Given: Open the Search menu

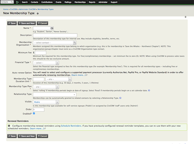Looking at the screenshot, I should point(25,2).
